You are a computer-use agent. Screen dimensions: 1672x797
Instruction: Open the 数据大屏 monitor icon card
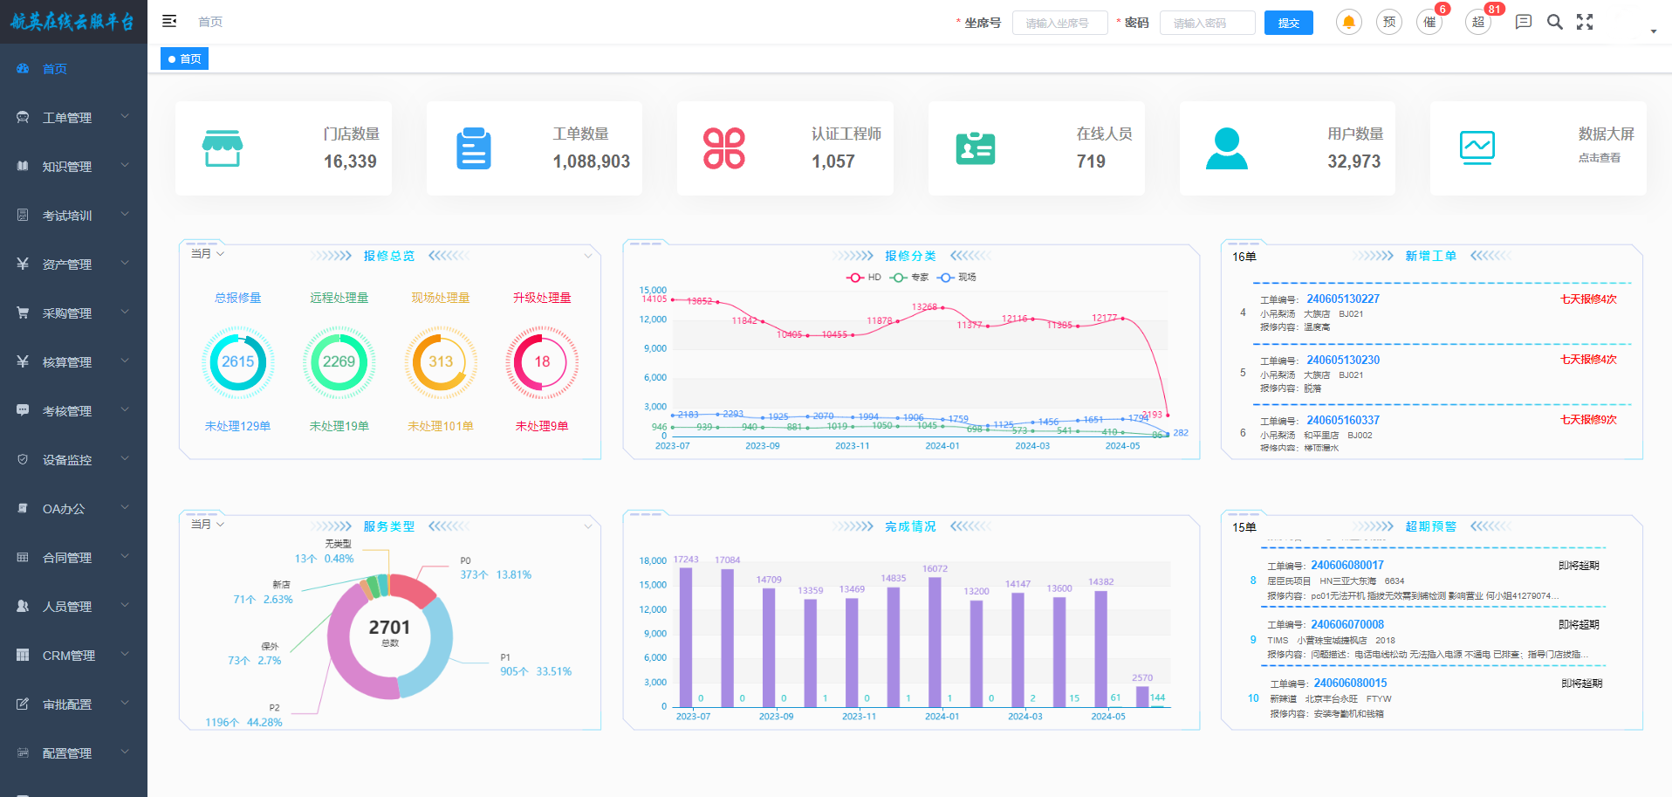pyautogui.click(x=1477, y=148)
